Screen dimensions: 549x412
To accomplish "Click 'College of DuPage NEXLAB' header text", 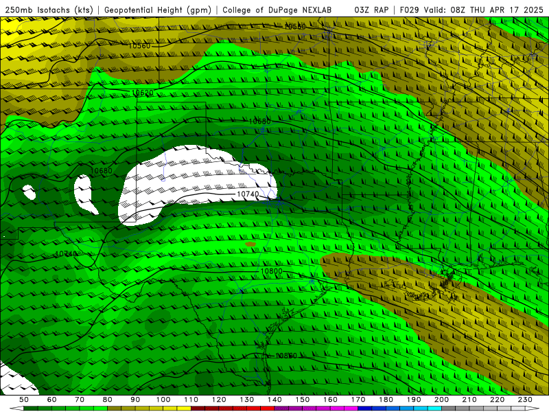I will (x=277, y=10).
